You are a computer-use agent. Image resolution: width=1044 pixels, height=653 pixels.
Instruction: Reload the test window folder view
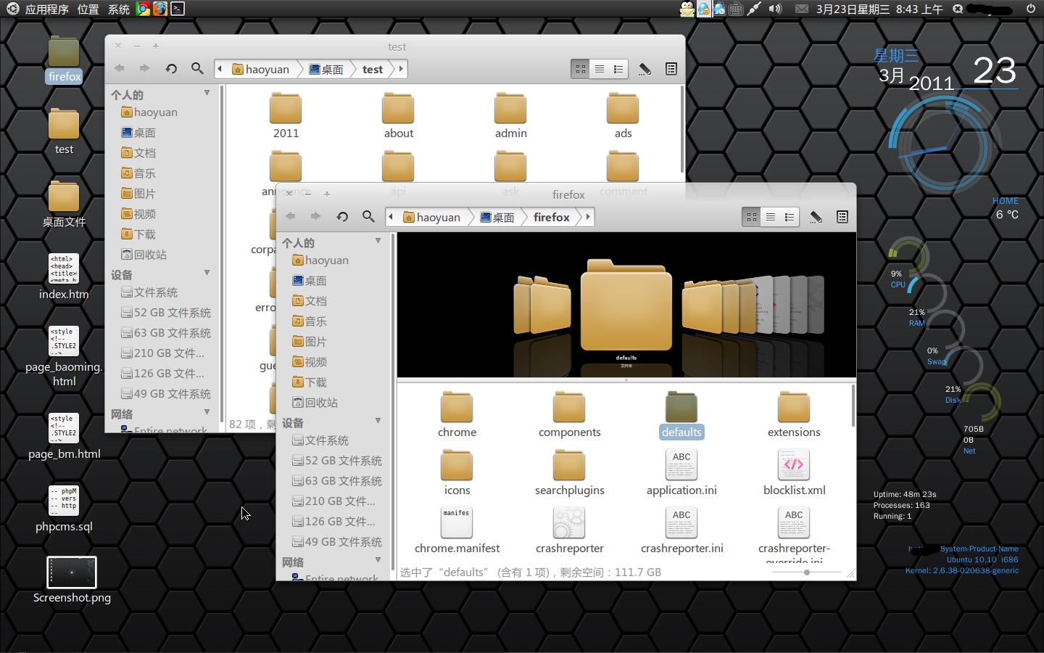click(171, 68)
